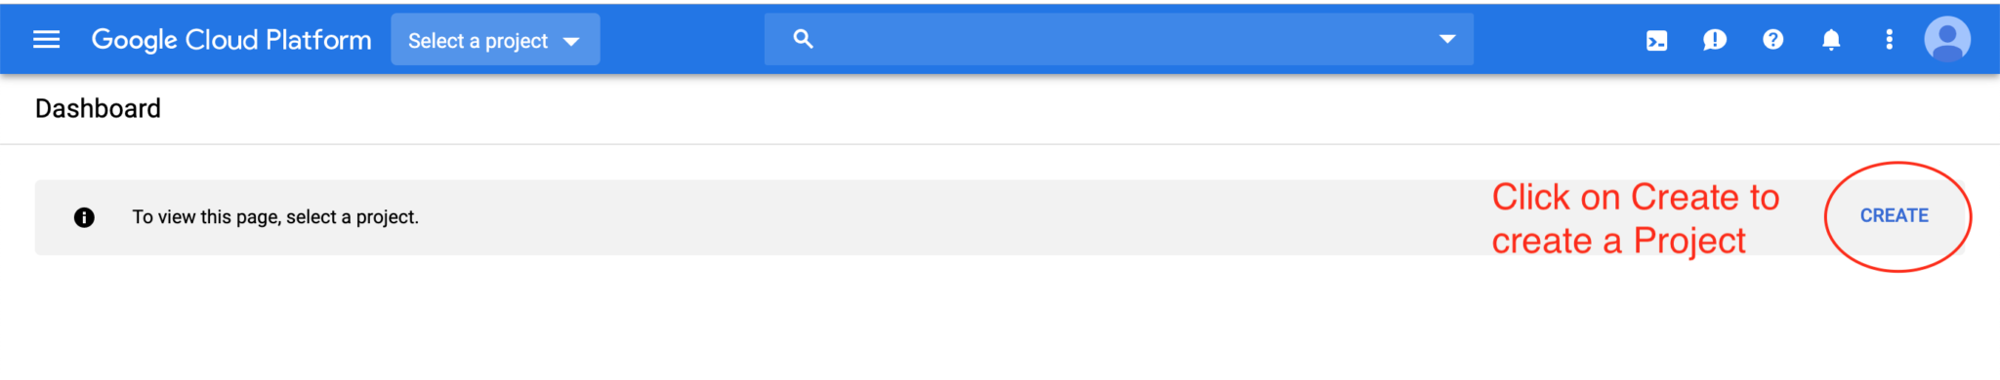Click into the top search field

pos(1118,39)
